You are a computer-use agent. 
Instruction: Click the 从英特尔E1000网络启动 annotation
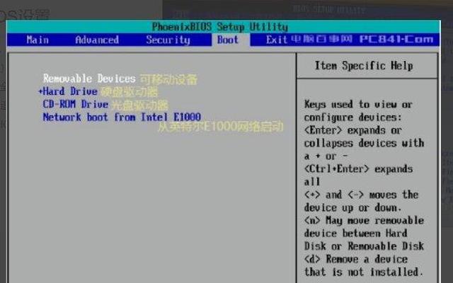pos(220,127)
